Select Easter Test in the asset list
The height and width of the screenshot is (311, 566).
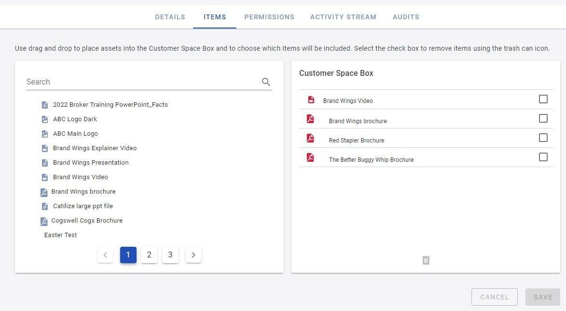point(61,235)
